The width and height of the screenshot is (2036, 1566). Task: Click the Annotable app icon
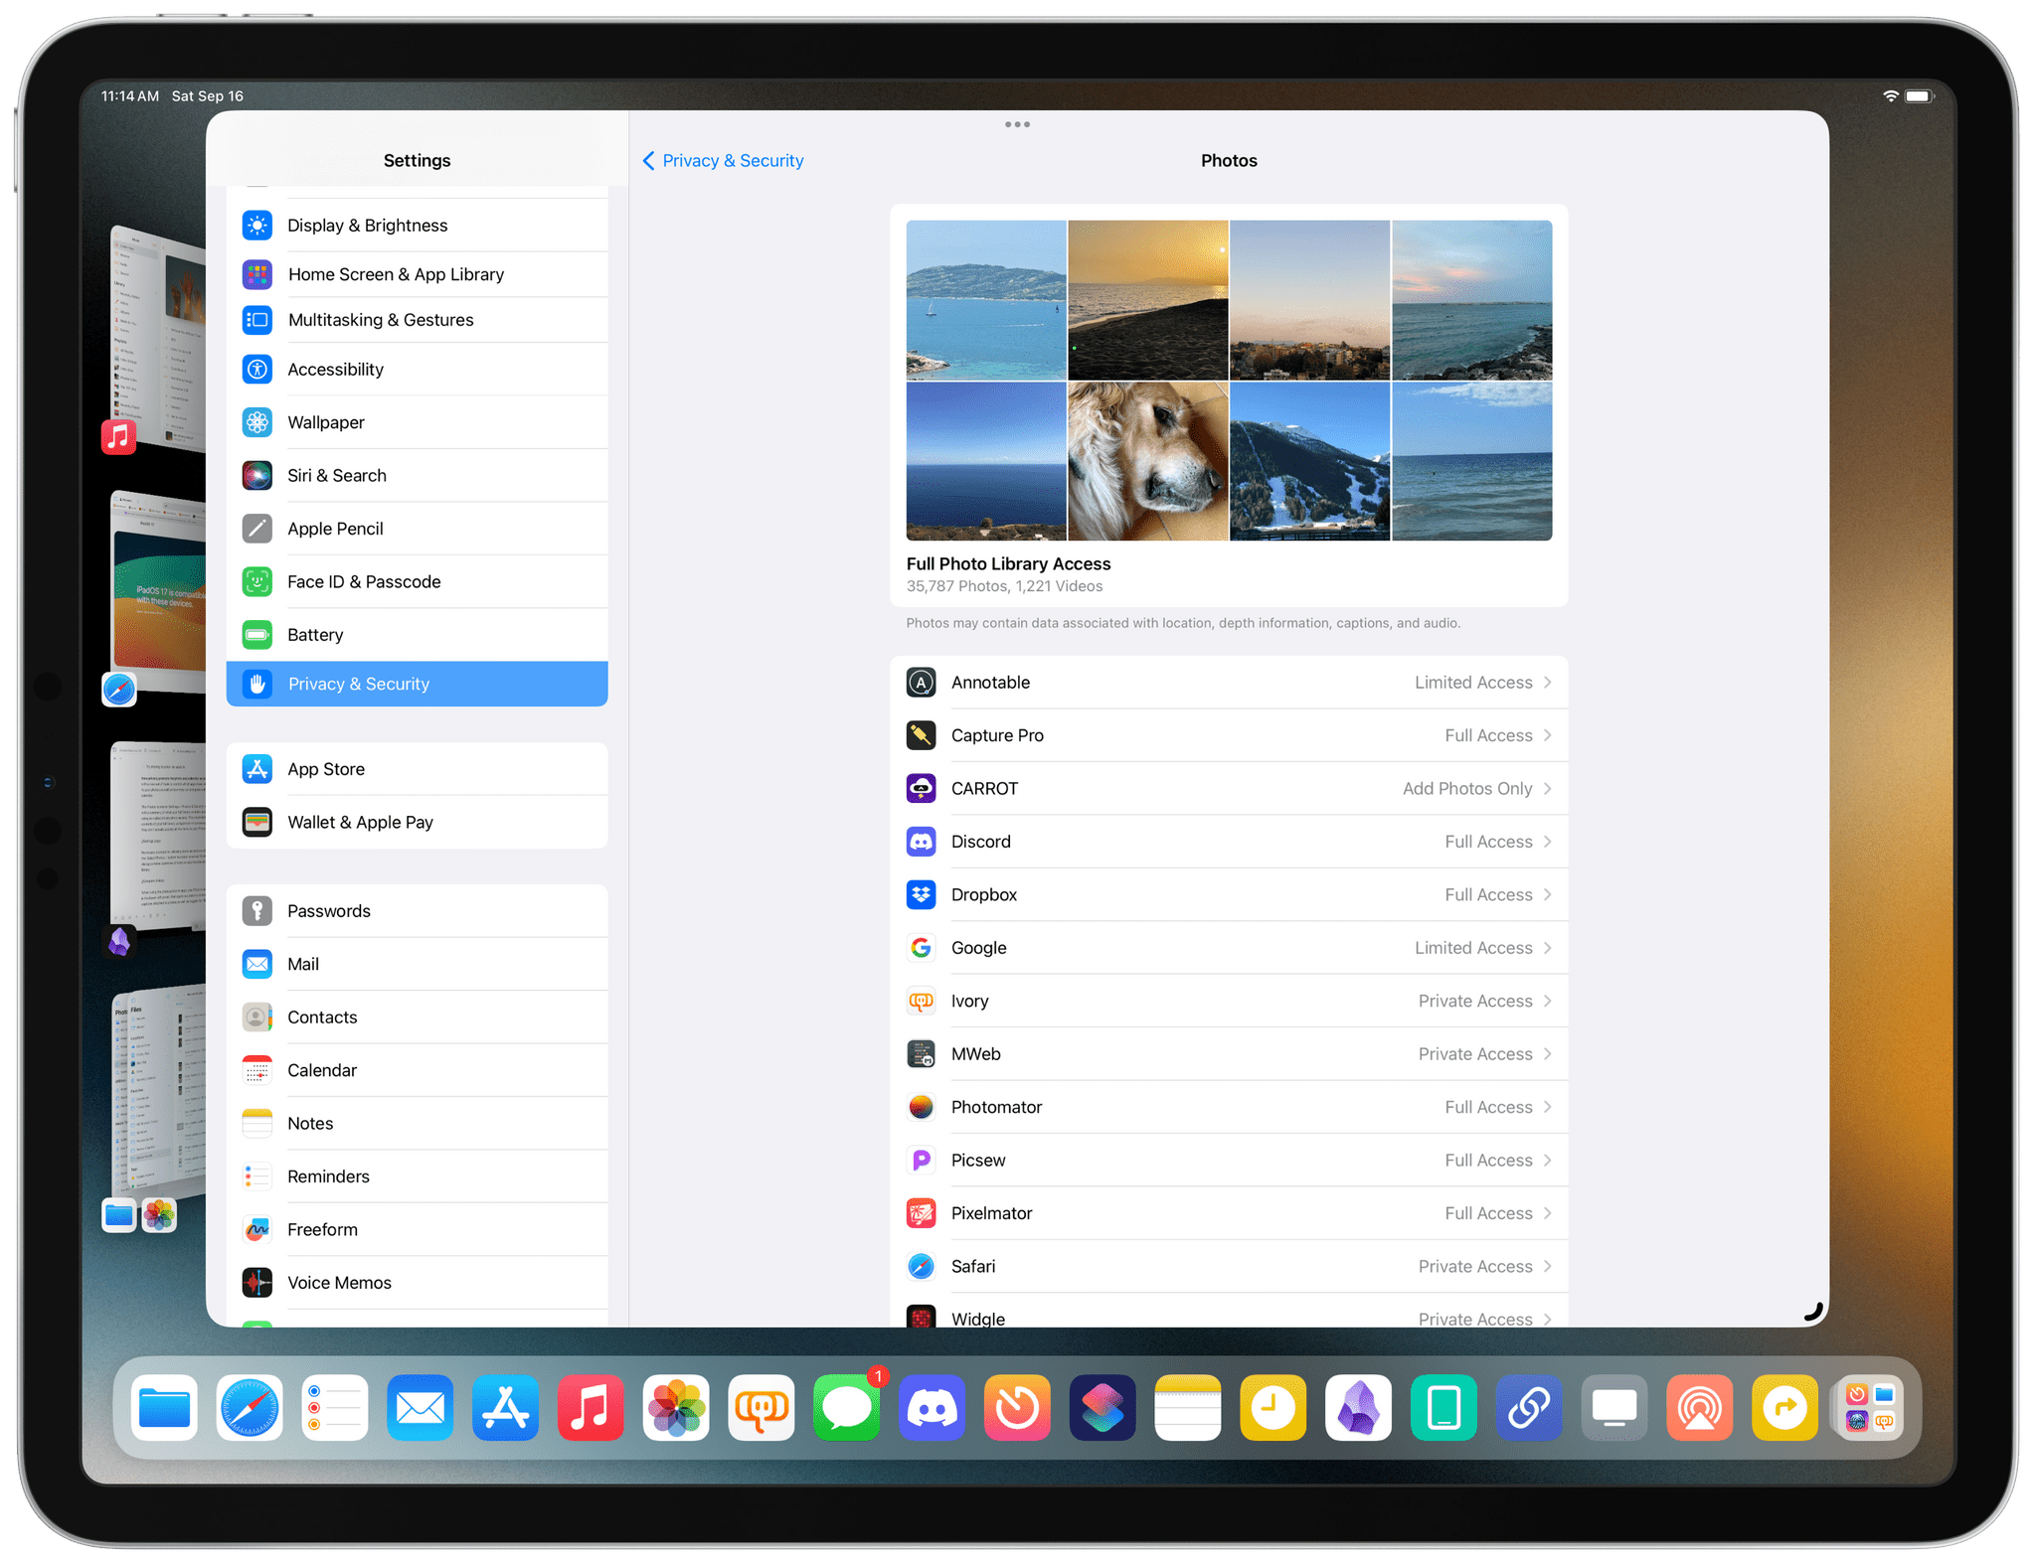click(922, 683)
